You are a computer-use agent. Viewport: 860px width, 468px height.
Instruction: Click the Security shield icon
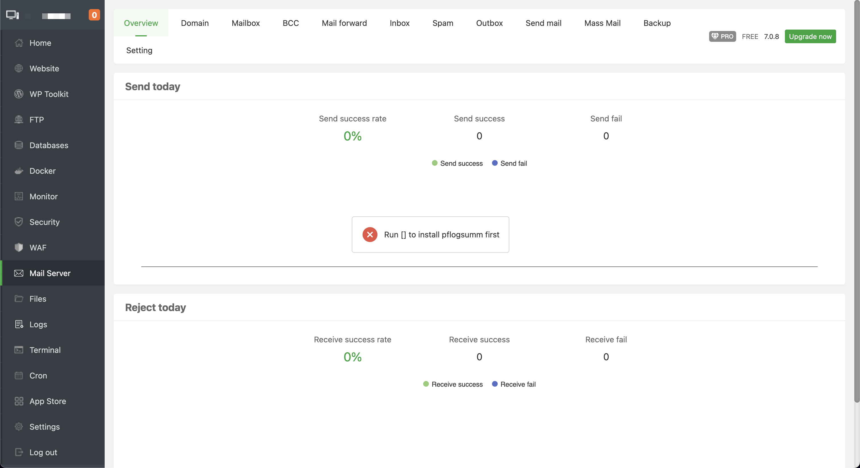pyautogui.click(x=19, y=222)
